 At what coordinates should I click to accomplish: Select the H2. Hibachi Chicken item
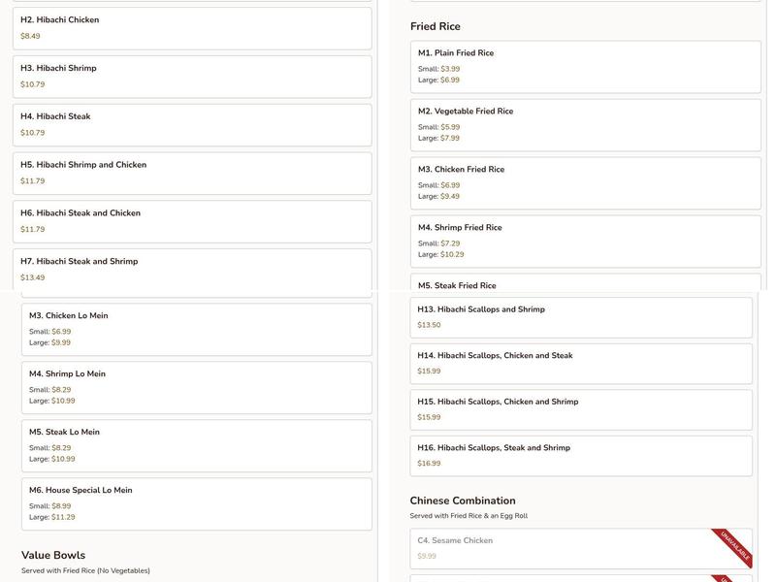(x=191, y=28)
